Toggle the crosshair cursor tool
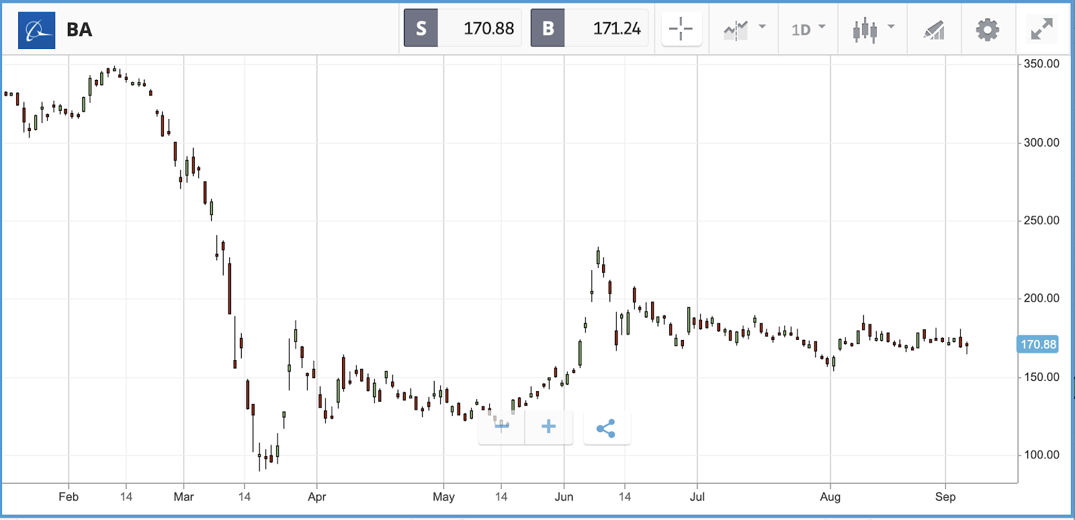 coord(681,29)
